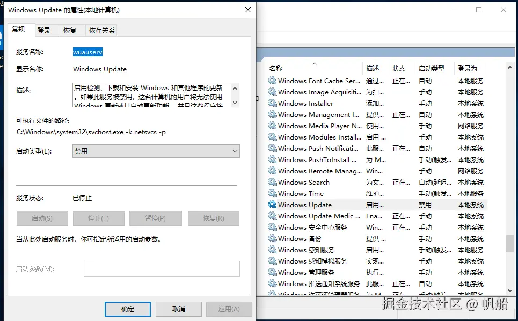
Task: Click the gear icon beside Windows 感知模拟服务
Action: (x=272, y=261)
